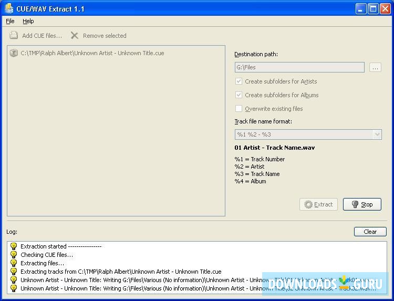Click the 'Log:' label
The width and height of the screenshot is (394, 301).
pos(12,232)
